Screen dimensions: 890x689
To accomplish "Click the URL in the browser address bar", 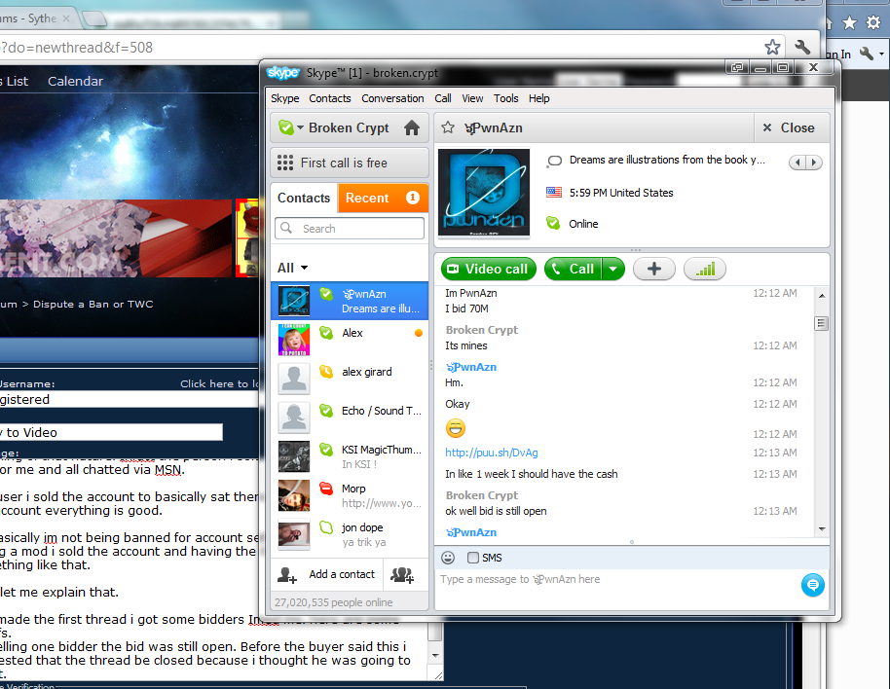I will pyautogui.click(x=77, y=48).
